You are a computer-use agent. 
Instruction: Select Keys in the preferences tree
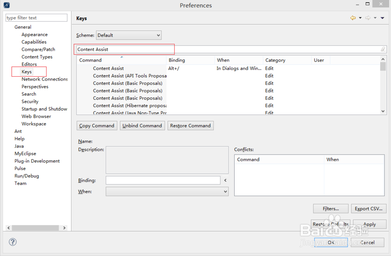(x=27, y=72)
